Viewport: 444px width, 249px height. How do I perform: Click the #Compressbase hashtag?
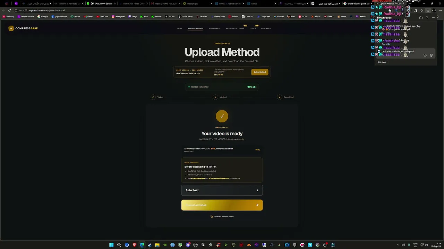click(x=198, y=178)
